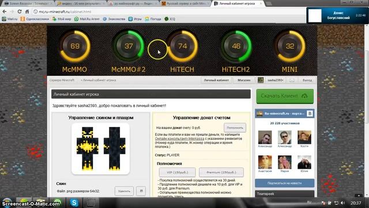Viewport: 369px width, 208px height.
Task: Open Юлия member photo
Action: point(304,162)
